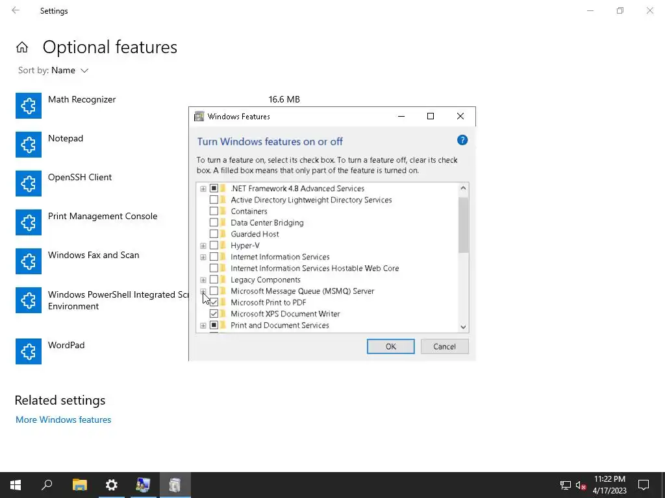Uncheck Microsoft XPS Document Writer

(214, 314)
